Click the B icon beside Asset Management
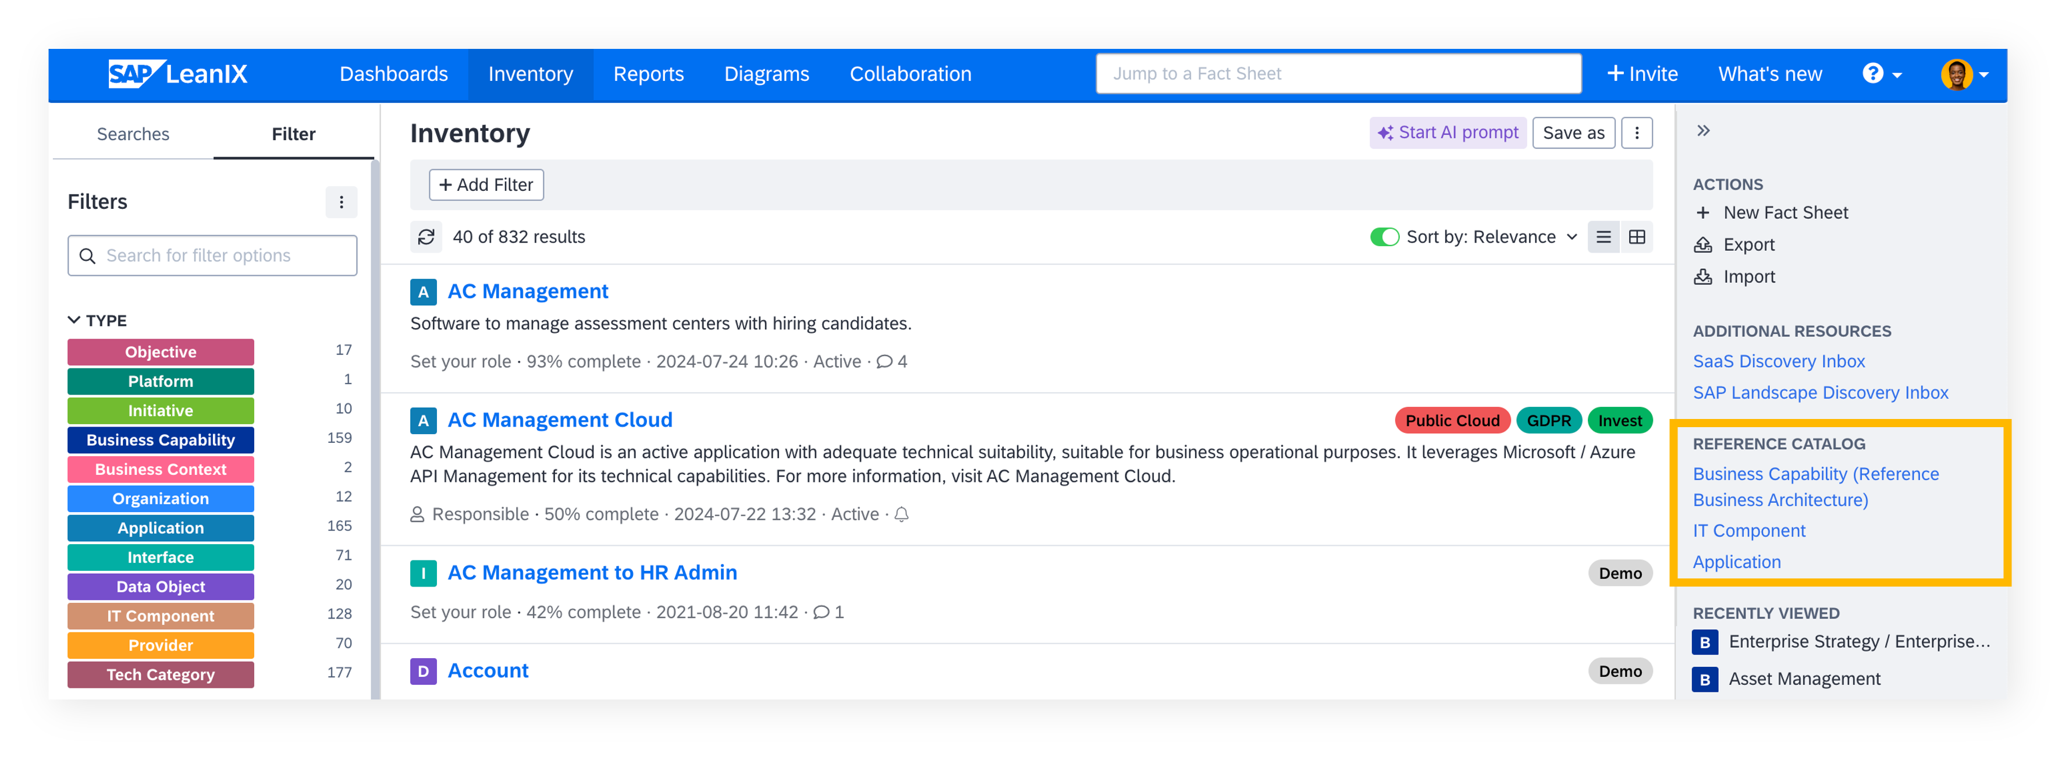This screenshot has width=2069, height=760. pos(1704,680)
